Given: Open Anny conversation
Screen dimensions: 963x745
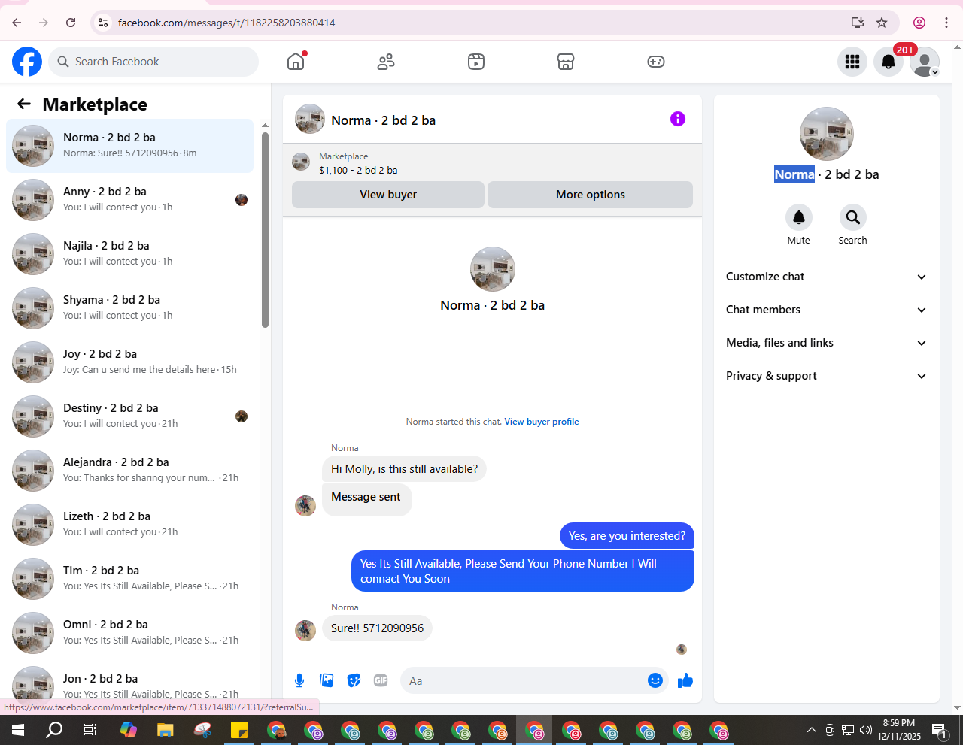Looking at the screenshot, I should click(129, 200).
